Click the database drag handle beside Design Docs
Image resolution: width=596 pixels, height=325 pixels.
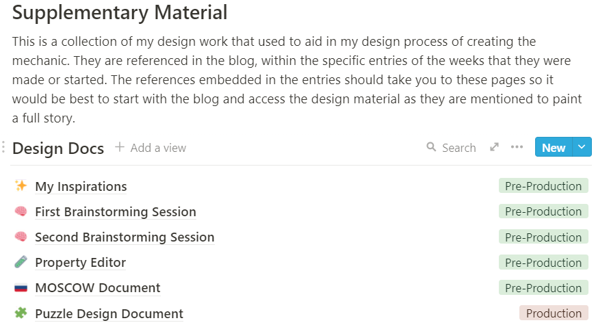coord(4,147)
